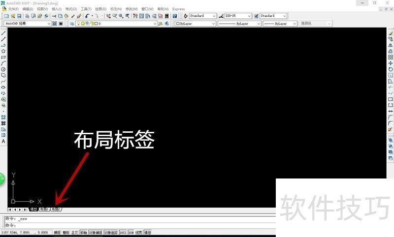The image size is (394, 237).
Task: Click the New drawing icon
Action: pos(6,16)
